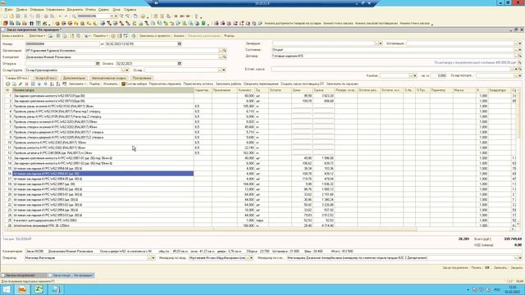Switch to the Дополнительно tab
The image size is (525, 295).
pyautogui.click(x=74, y=78)
